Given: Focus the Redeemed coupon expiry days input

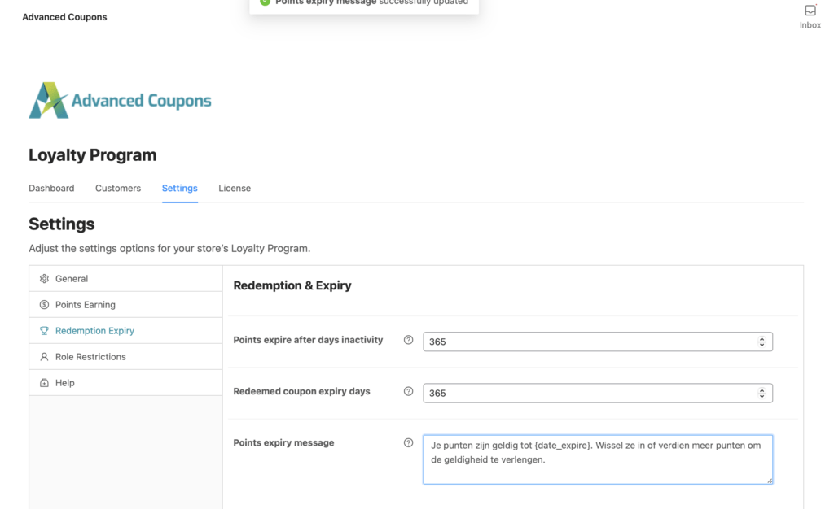Looking at the screenshot, I should tap(586, 393).
